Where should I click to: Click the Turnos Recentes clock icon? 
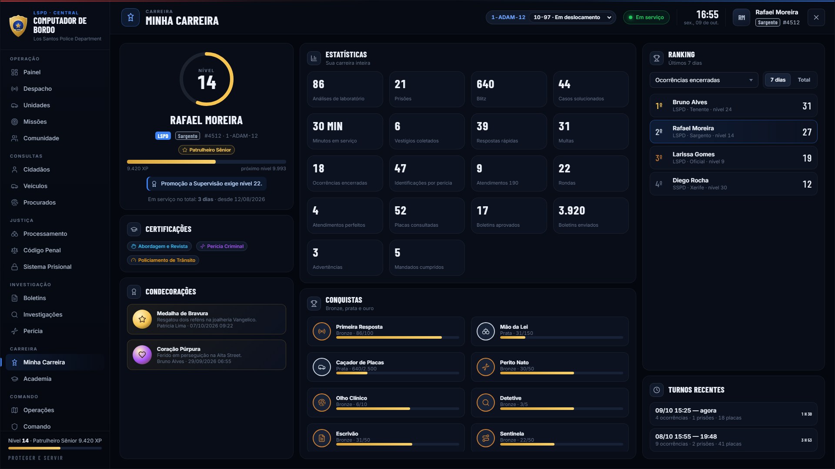click(x=657, y=390)
